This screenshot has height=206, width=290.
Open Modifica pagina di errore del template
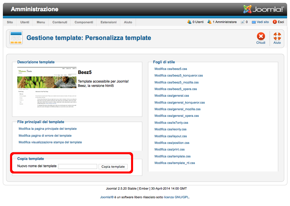tap(45, 136)
